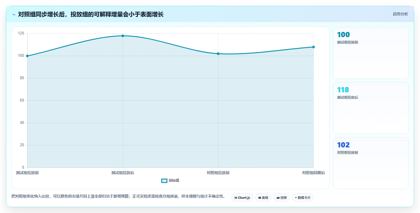Click the chart title 对照组同步增长后
The width and height of the screenshot is (420, 213).
tap(91, 15)
